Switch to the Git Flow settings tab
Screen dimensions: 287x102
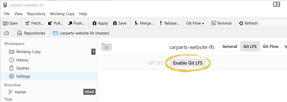(x=271, y=46)
